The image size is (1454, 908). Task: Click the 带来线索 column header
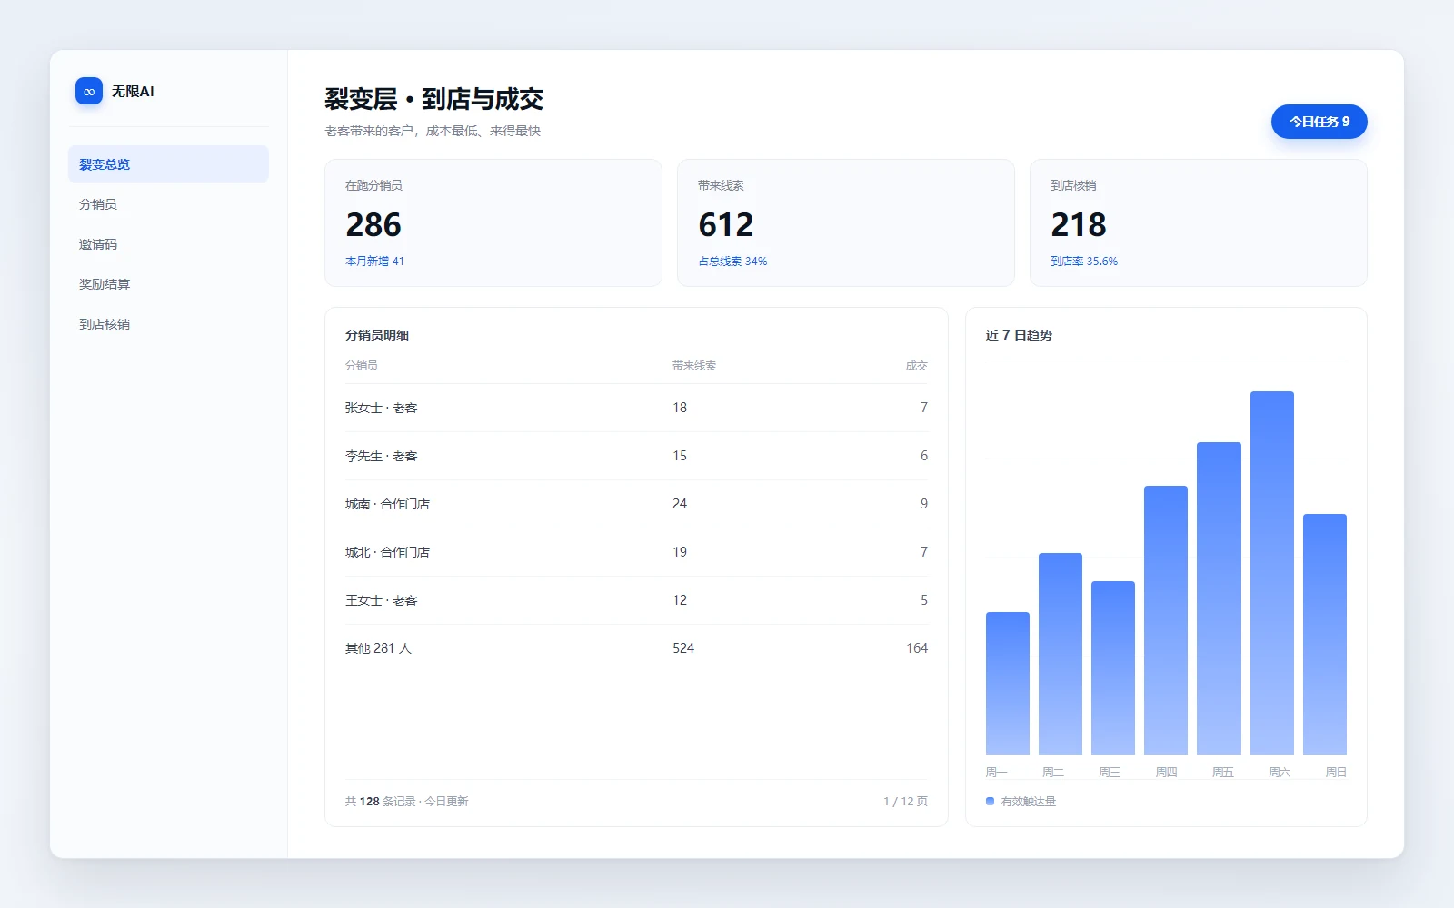coord(694,366)
